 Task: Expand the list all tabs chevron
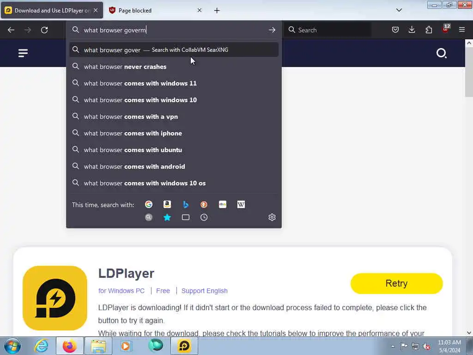click(x=399, y=10)
